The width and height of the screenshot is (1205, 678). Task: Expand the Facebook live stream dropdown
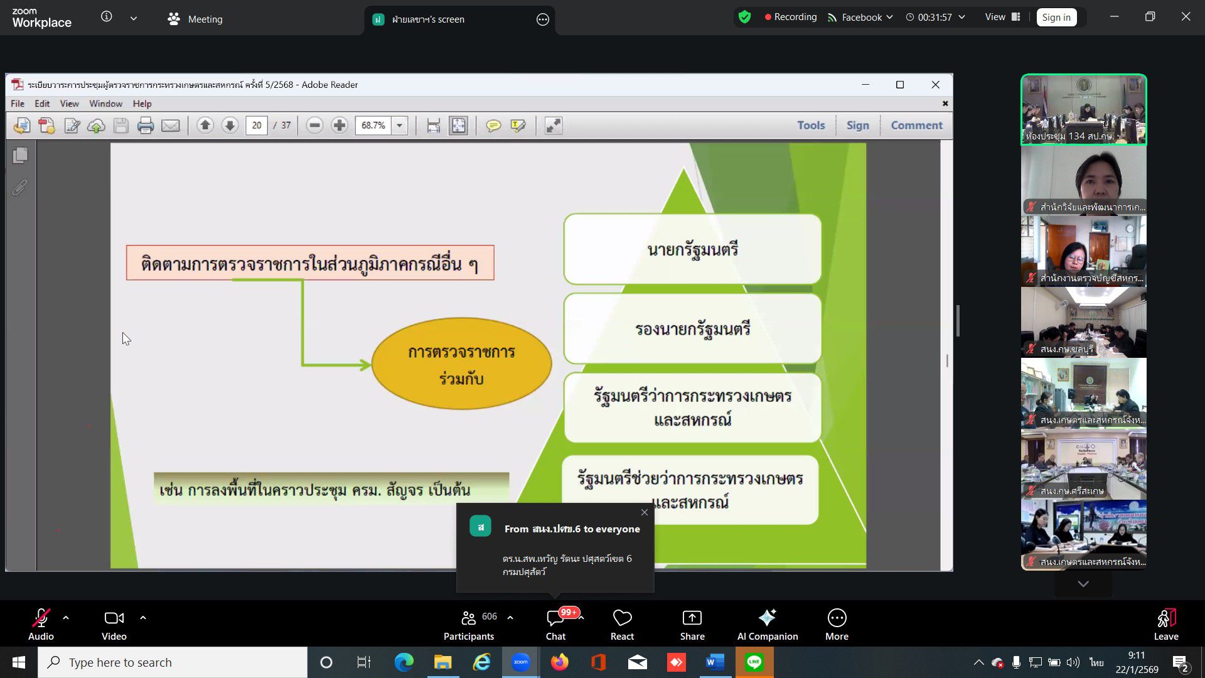889,18
